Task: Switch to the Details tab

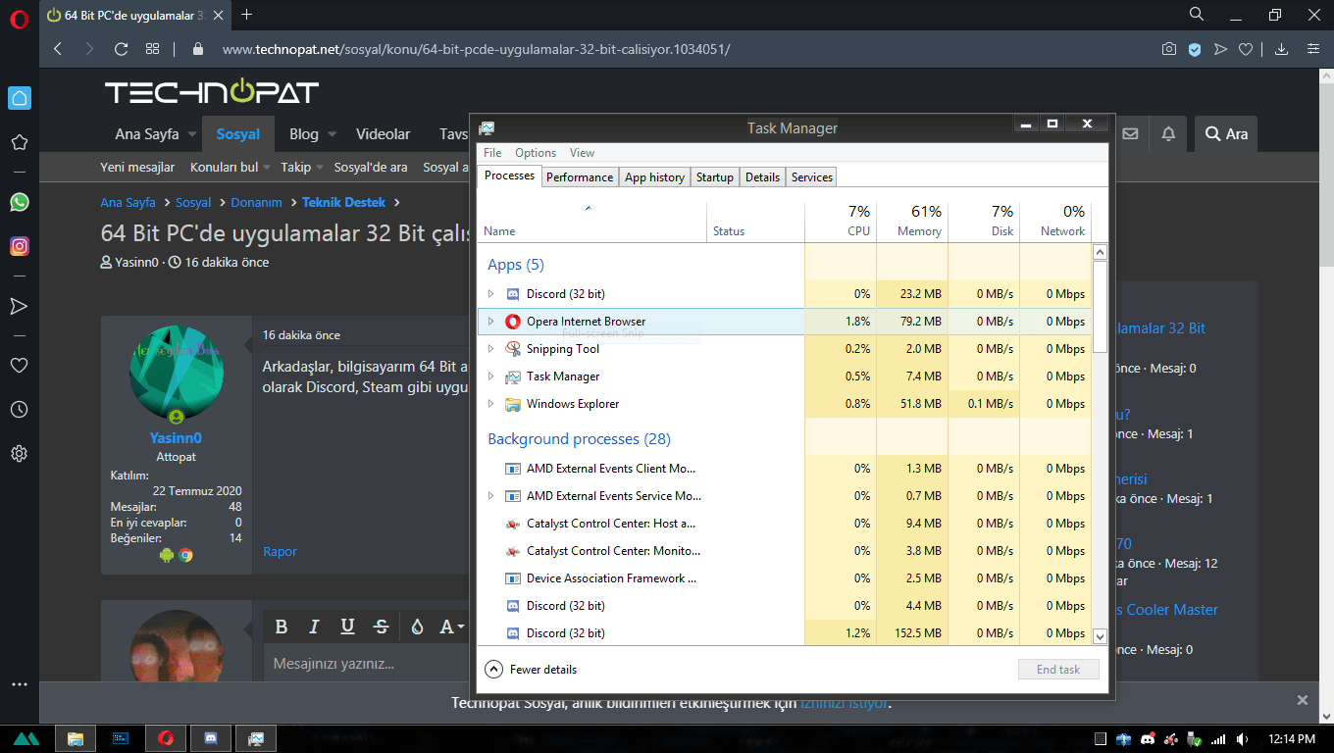Action: (762, 177)
